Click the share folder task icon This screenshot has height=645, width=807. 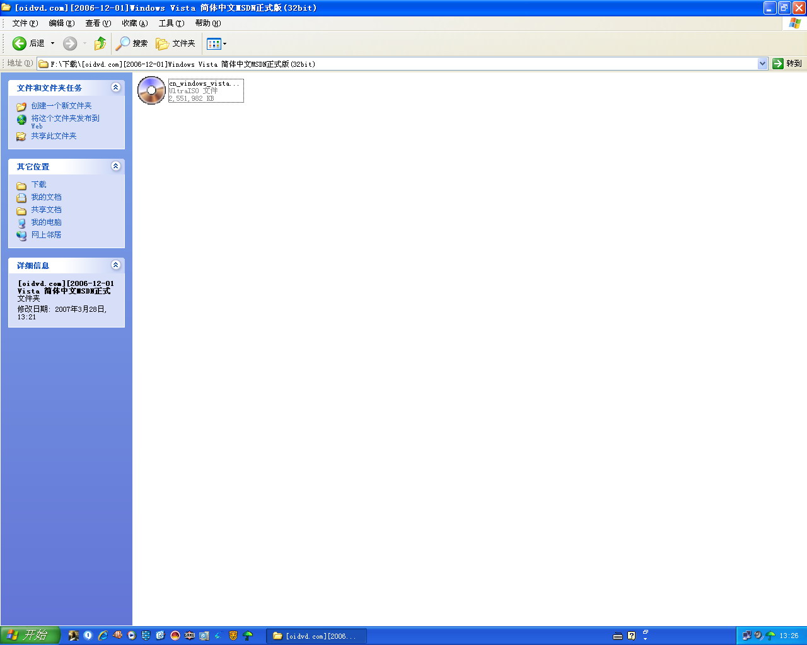(21, 136)
